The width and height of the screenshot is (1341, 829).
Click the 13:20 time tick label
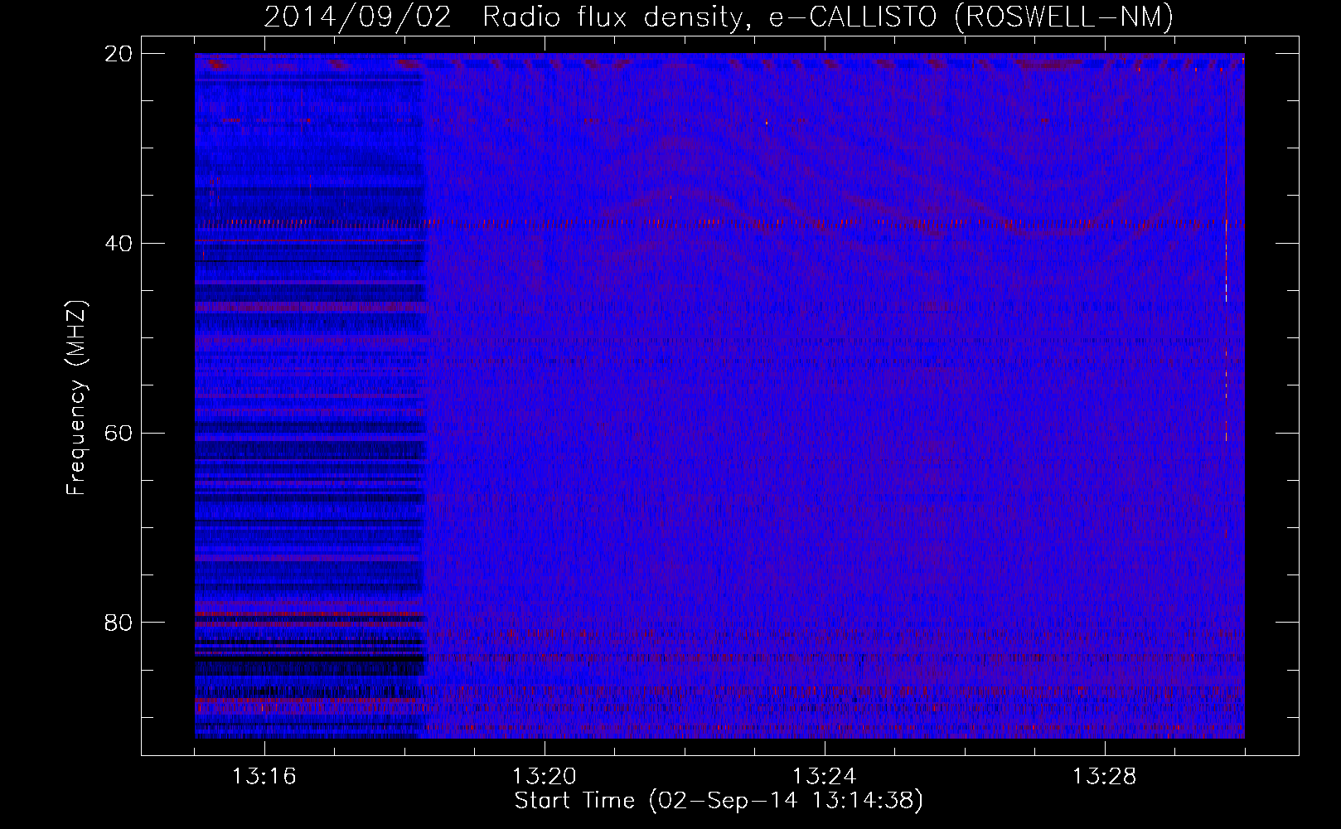point(544,777)
